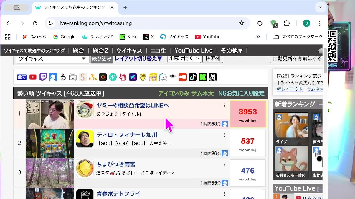This screenshot has width=355, height=199.
Task: Show more bookmarks with the » chevron
Action: tap(258, 37)
